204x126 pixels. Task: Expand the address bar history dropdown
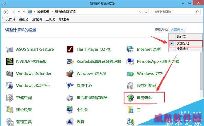pyautogui.click(x=140, y=12)
